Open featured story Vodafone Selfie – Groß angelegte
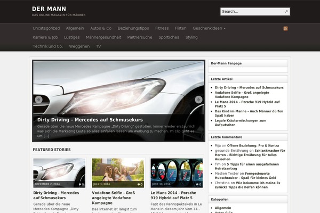 (113, 198)
